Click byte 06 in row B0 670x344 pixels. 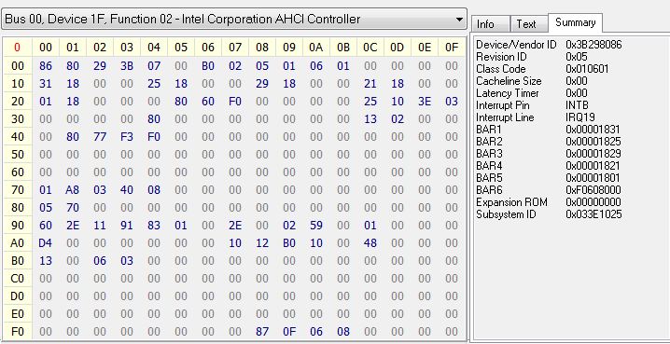100,260
